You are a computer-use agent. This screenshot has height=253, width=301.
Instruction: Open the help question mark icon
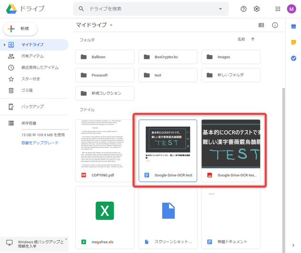243,9
